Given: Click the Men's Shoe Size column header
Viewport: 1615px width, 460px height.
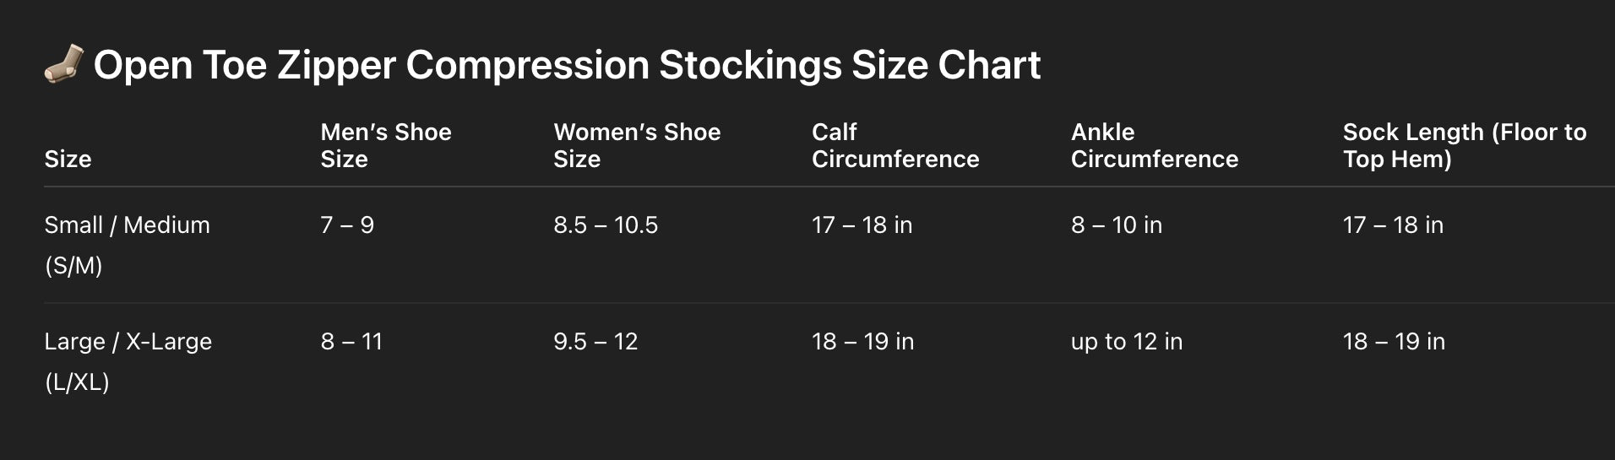Looking at the screenshot, I should pyautogui.click(x=385, y=145).
